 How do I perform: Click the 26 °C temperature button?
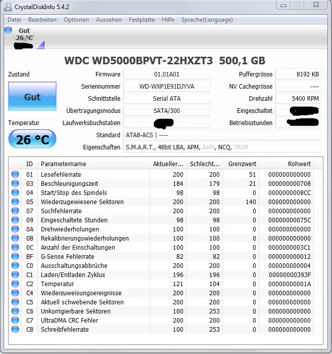32,139
